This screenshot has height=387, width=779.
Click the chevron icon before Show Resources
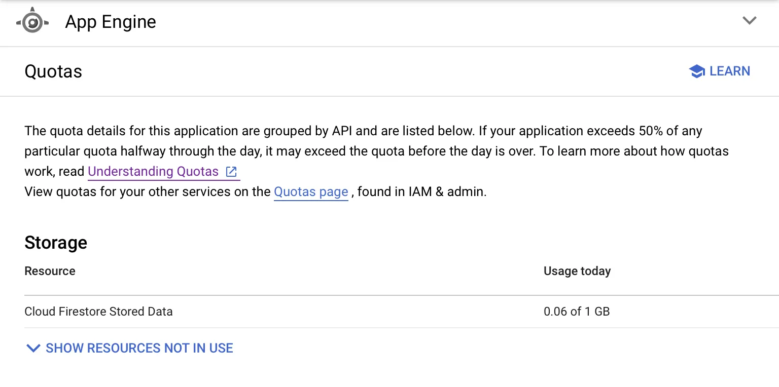click(x=33, y=348)
